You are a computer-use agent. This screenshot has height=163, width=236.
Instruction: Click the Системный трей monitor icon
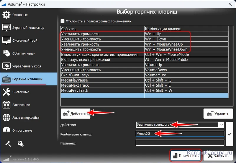(x=6, y=41)
